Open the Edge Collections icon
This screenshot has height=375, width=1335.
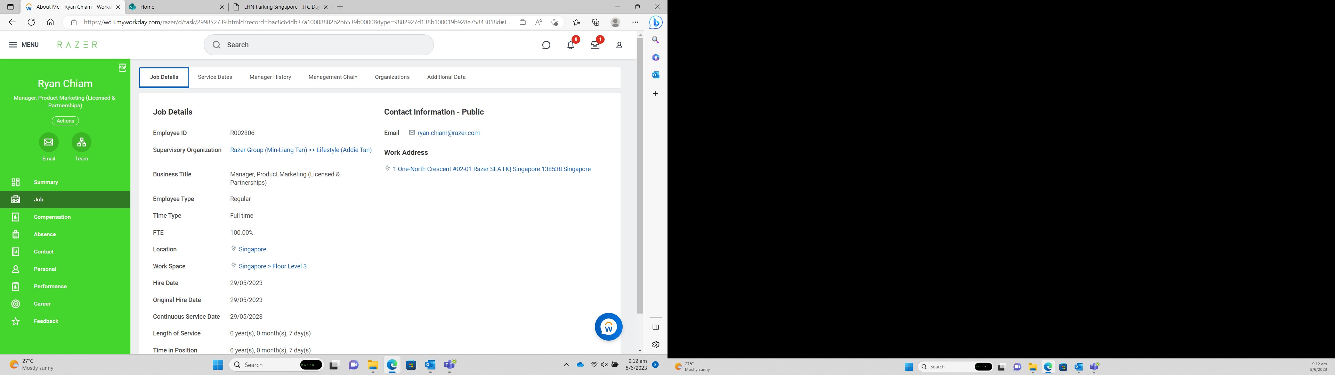coord(596,22)
